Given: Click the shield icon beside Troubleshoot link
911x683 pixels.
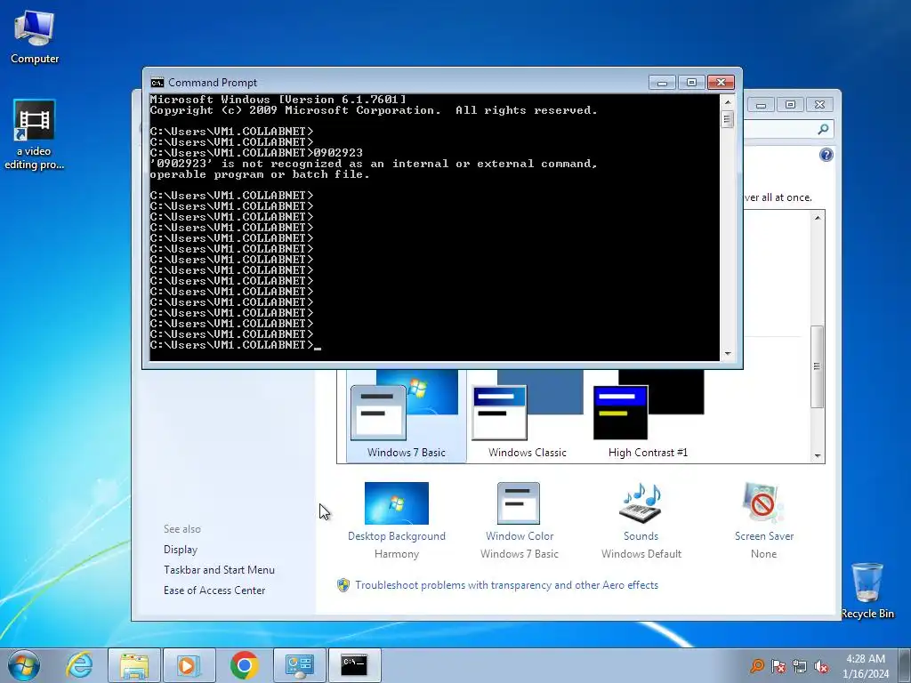Looking at the screenshot, I should click(x=343, y=585).
